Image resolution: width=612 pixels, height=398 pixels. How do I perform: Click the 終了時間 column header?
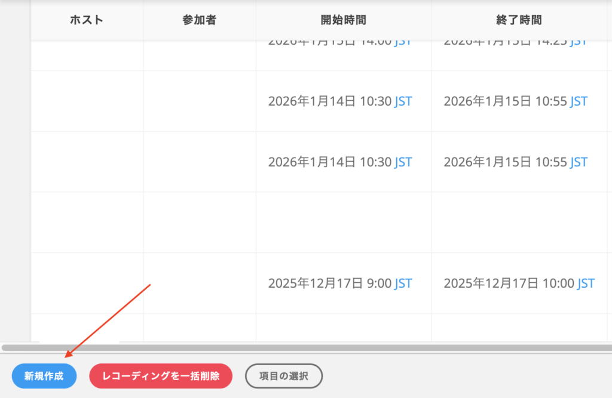click(x=519, y=20)
